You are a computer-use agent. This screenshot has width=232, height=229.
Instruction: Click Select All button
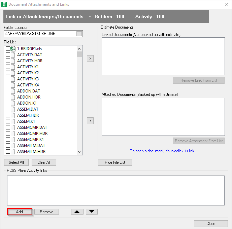16,162
